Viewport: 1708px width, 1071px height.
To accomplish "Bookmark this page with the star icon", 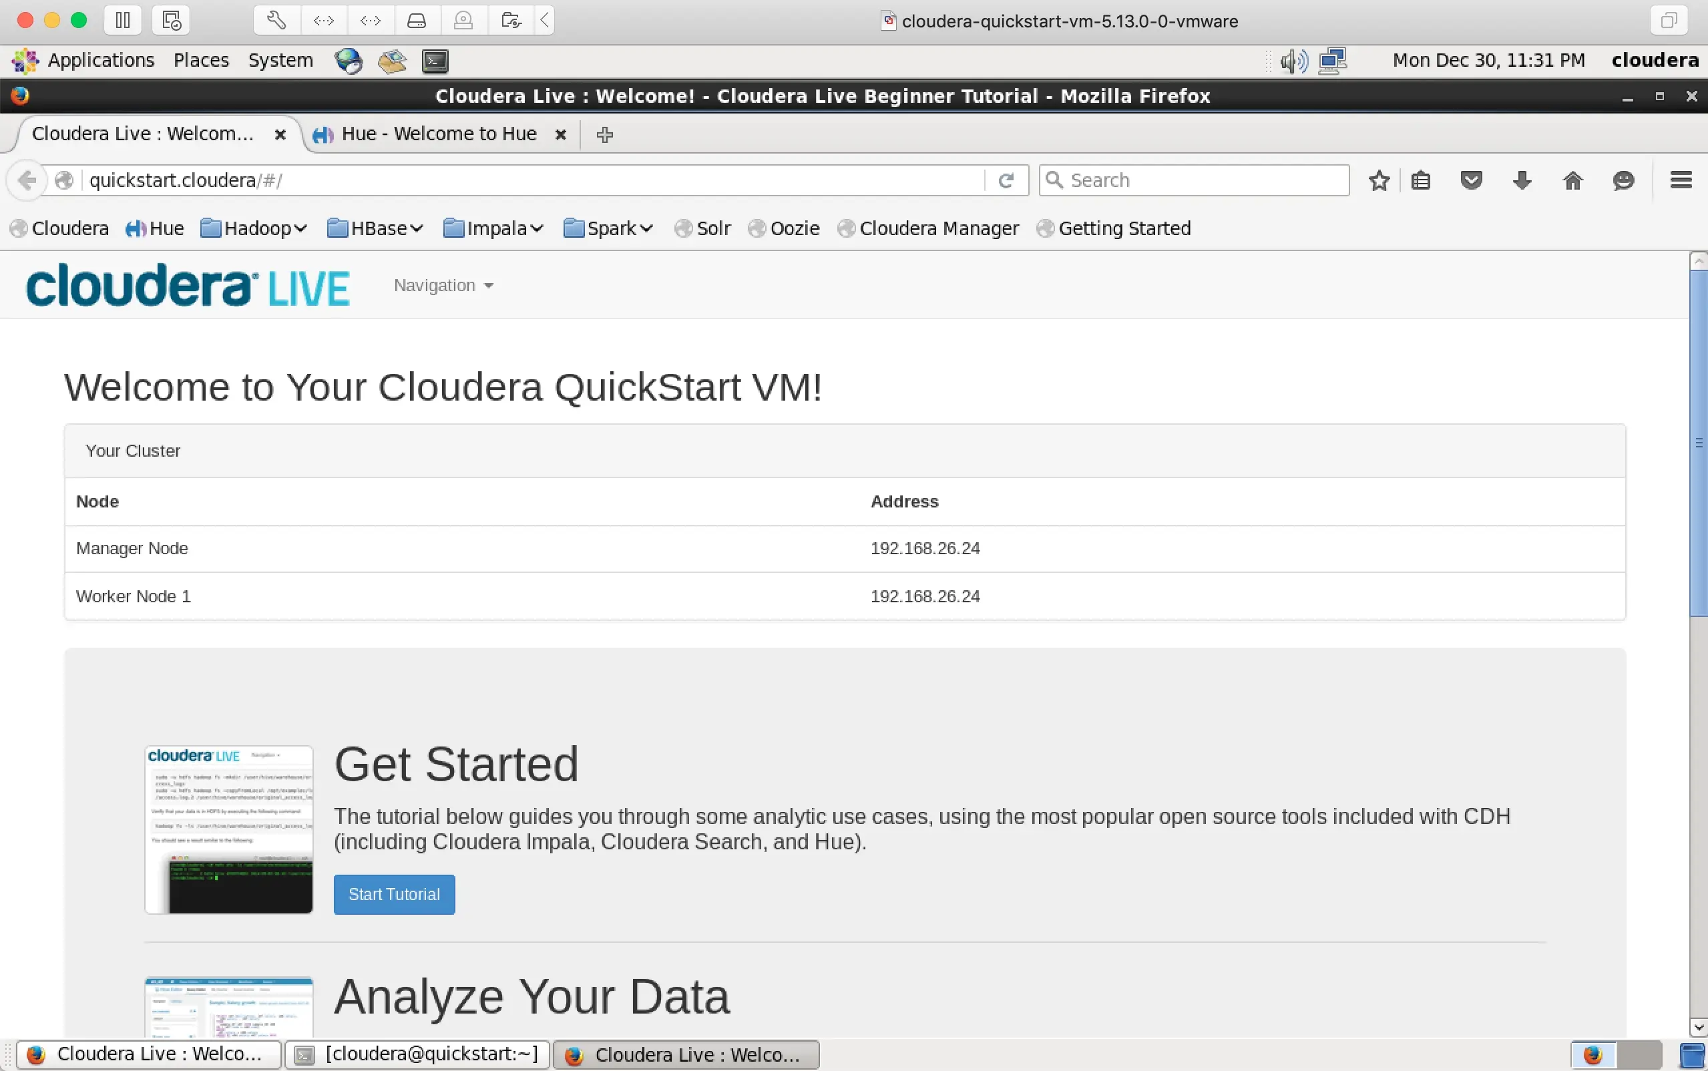I will 1379,181.
